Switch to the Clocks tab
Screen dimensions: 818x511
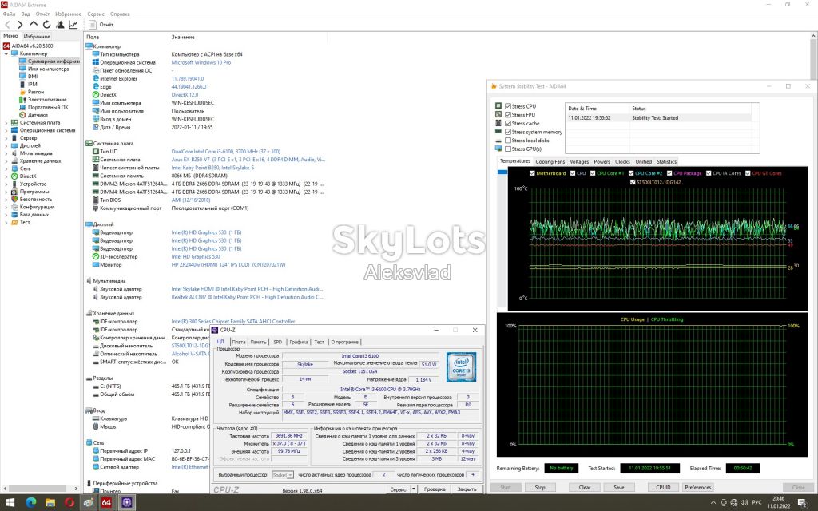(x=622, y=161)
